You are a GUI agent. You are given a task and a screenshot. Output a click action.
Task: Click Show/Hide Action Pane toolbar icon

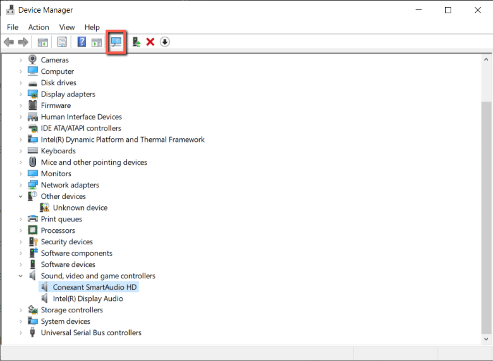[97, 42]
